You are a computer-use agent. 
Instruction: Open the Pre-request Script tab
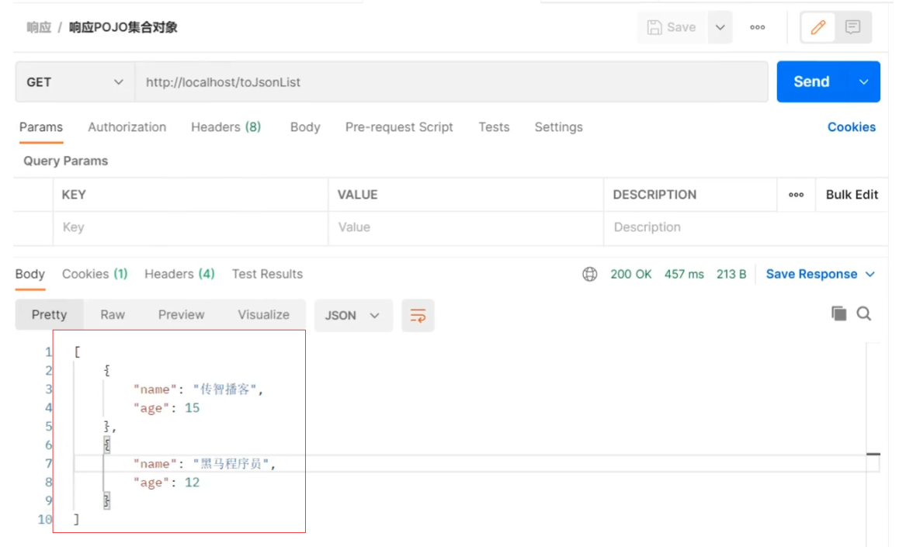point(399,127)
